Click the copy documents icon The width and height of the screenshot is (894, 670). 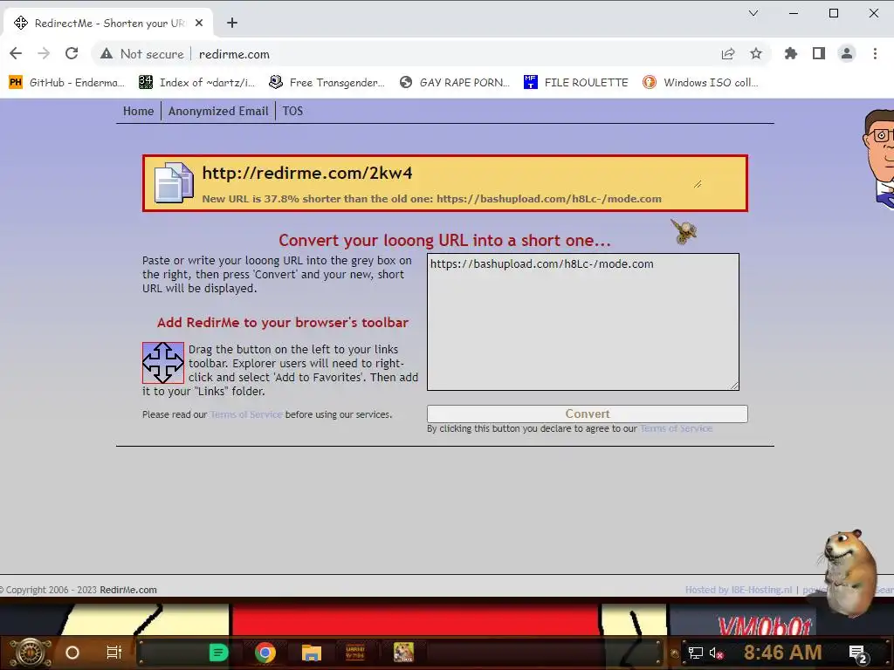[174, 183]
